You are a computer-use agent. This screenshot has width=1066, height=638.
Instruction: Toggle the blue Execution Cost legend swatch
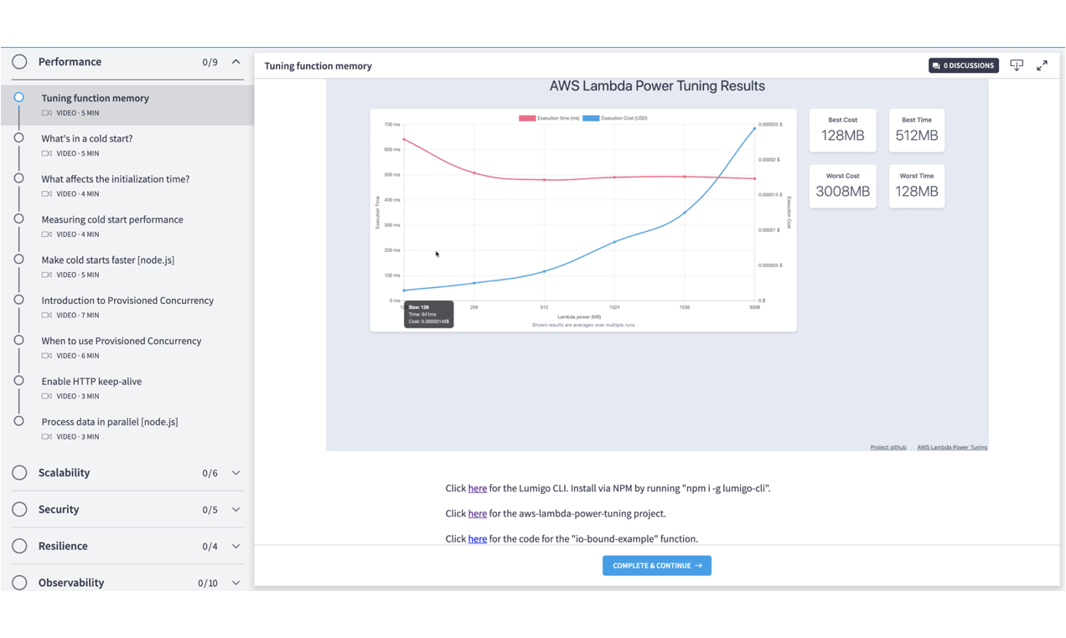point(591,118)
